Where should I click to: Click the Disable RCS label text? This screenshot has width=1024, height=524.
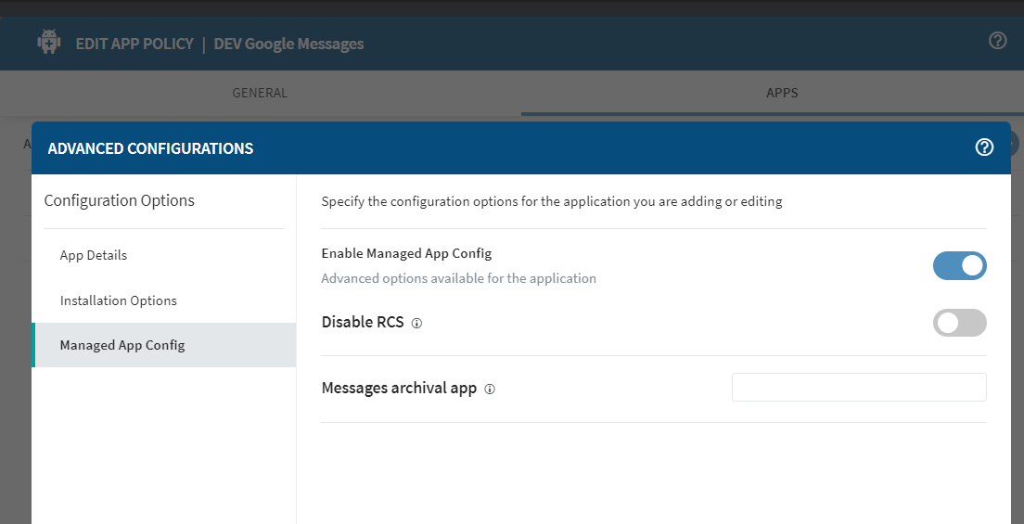363,323
